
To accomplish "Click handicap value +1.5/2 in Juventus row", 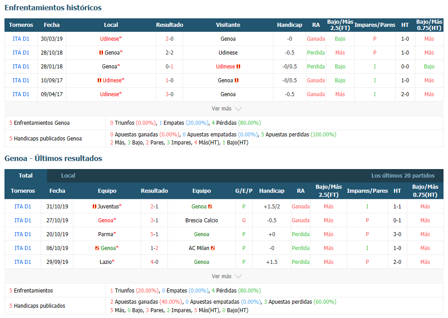I will pos(272,207).
